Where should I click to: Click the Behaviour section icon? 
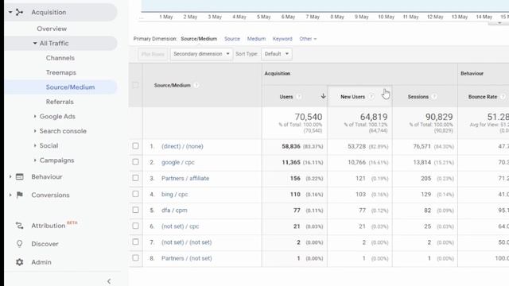tap(19, 176)
